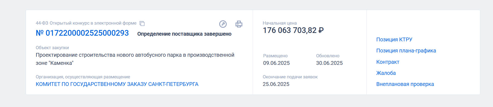
Task: Open the electronic signature key icon
Action: coord(223,24)
